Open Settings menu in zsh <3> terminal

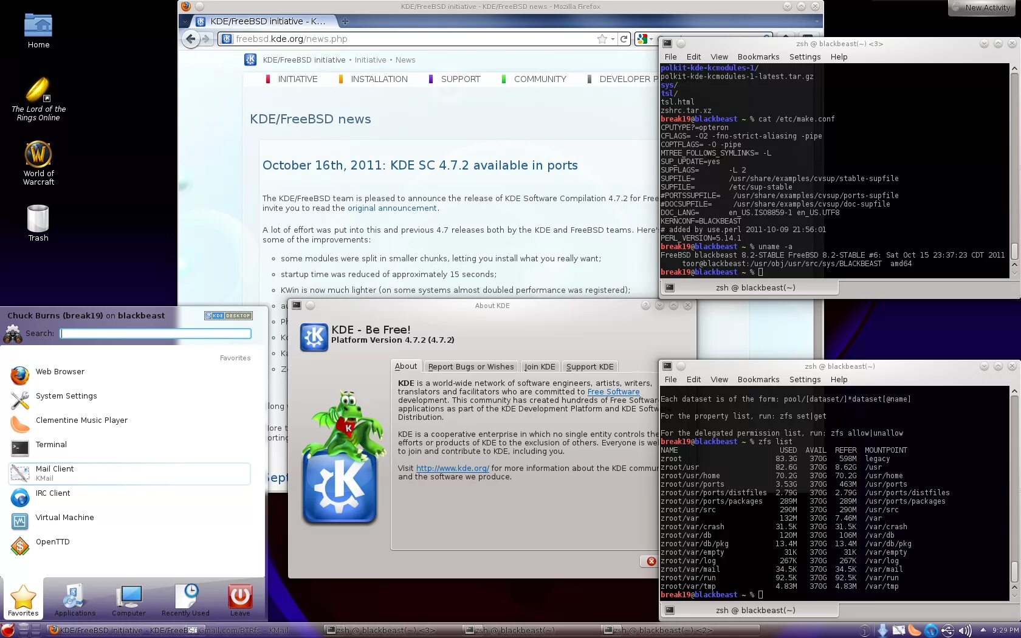coord(805,57)
